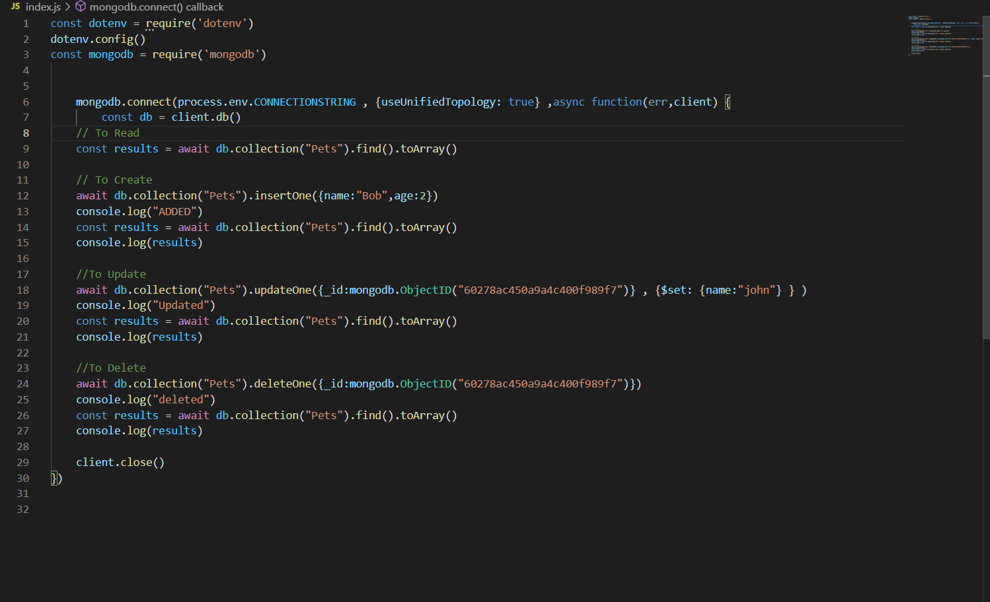Expand the breadcrumb dropdown for mongodb.connect() callback
This screenshot has height=602, width=990.
coord(155,7)
